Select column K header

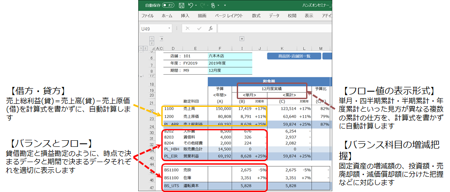[282, 49]
